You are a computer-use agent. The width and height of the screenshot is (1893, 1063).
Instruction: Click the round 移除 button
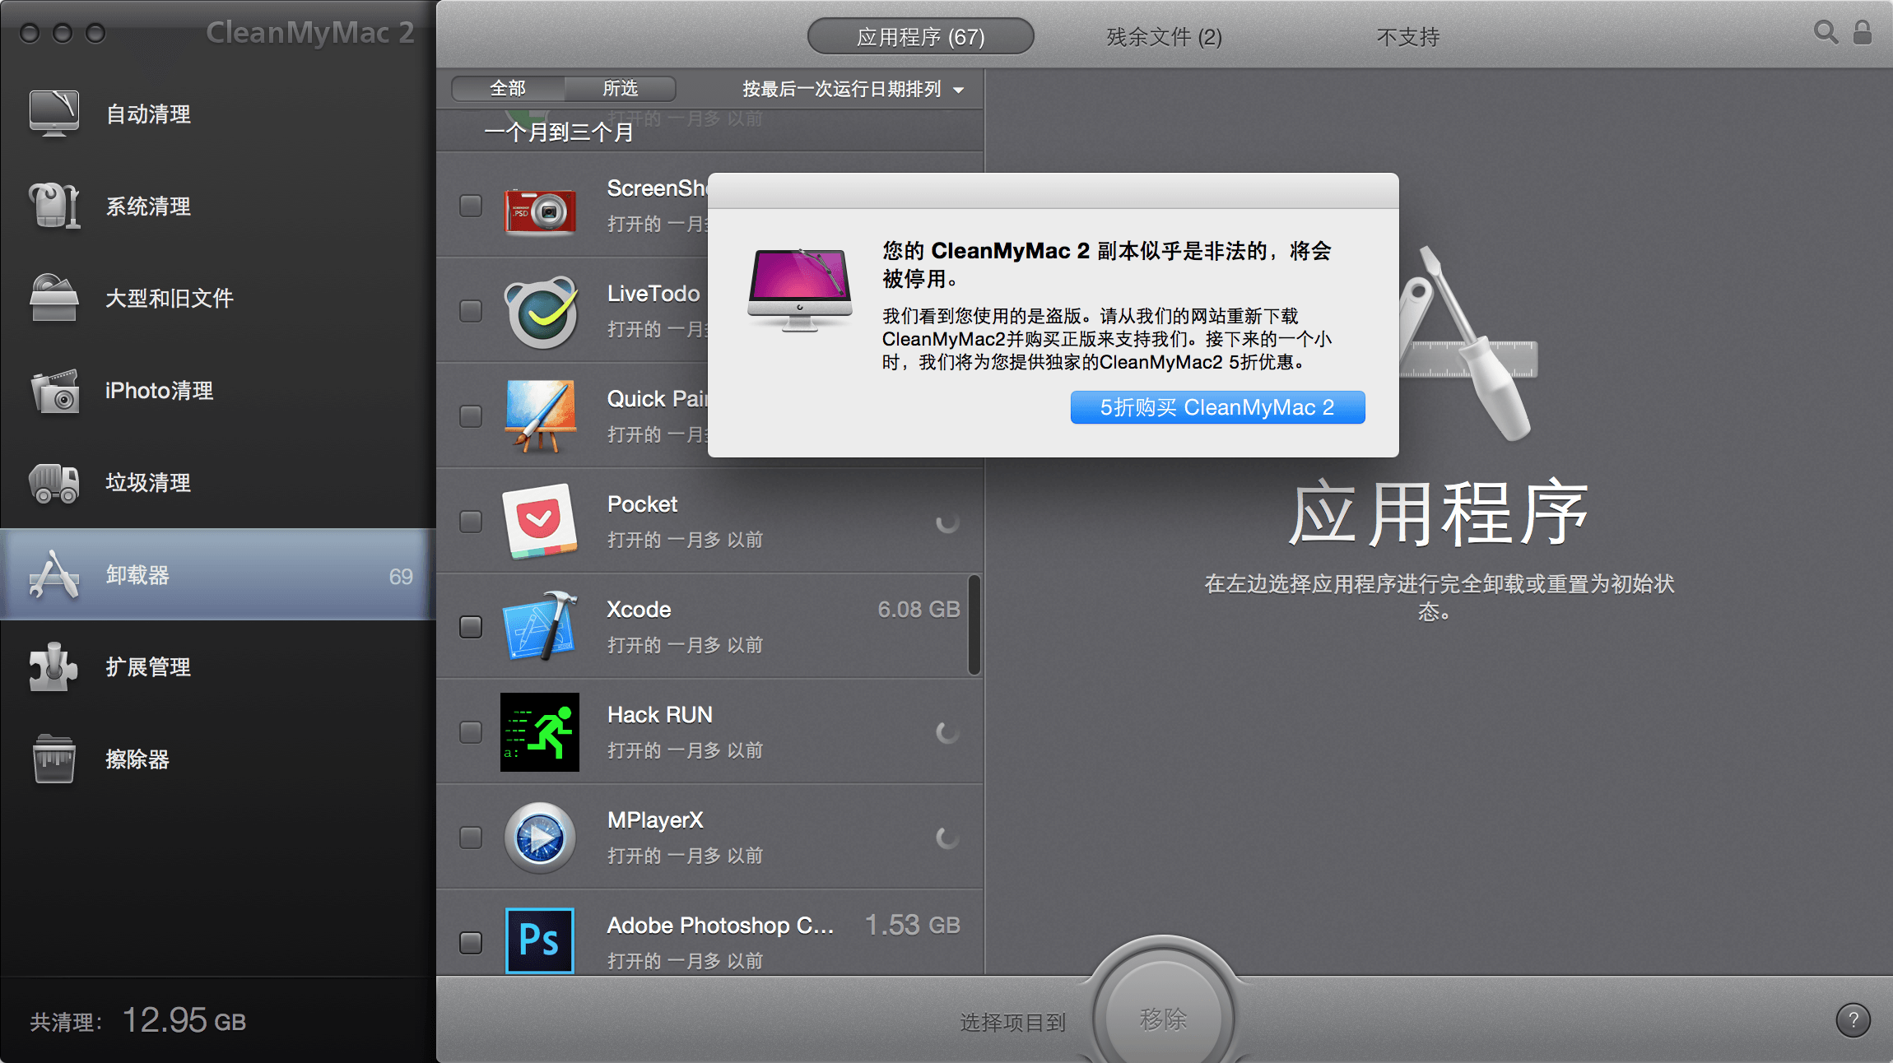[1163, 1019]
